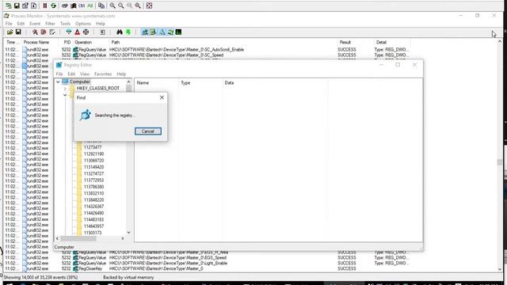This screenshot has height=285, width=507.
Task: Toggle the Capture magnifier icon in Process Monitor
Action: pos(35,32)
